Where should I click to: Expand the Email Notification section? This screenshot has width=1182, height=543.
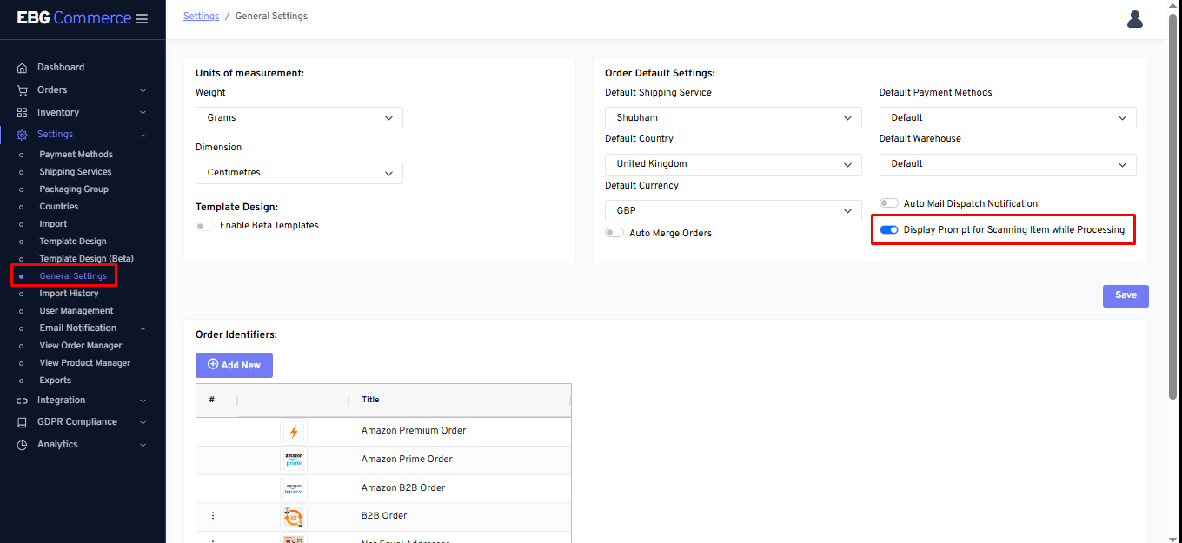coord(78,328)
